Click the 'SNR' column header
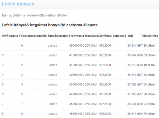 pyautogui.click(x=130, y=36)
